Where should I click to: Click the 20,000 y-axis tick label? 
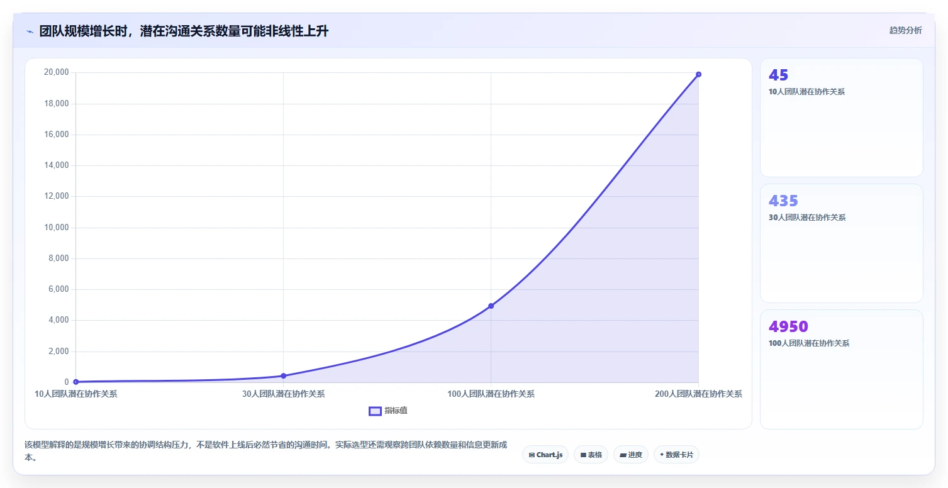[x=56, y=72]
